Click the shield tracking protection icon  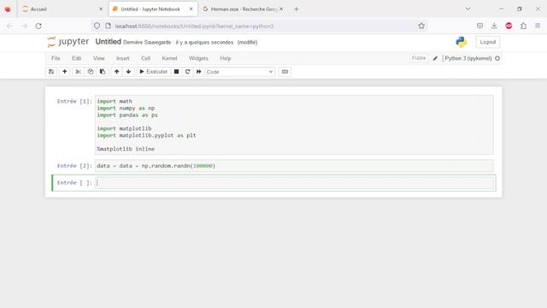97,26
